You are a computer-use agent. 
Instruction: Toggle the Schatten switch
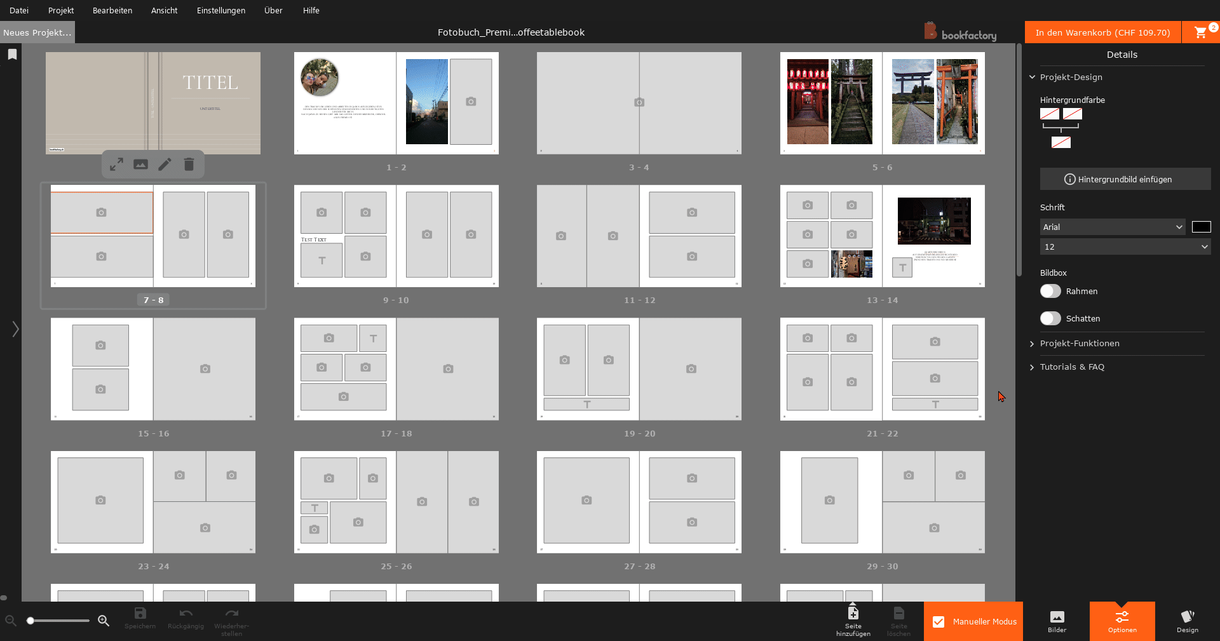tap(1050, 318)
